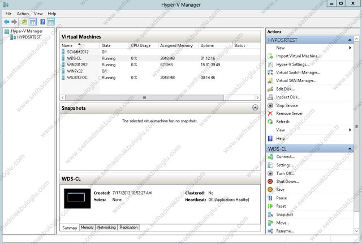Open the Action menu
This screenshot has height=244, width=362.
(x=23, y=14)
